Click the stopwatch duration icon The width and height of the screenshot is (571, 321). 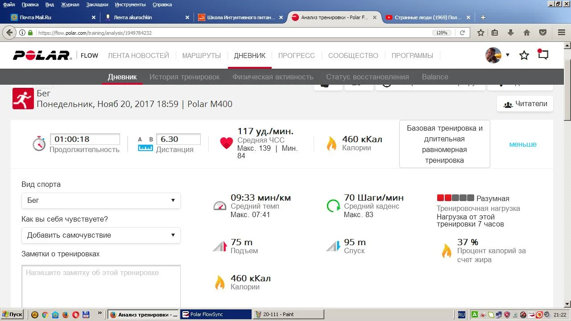[x=39, y=144]
